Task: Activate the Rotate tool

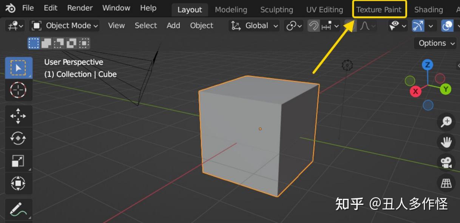Action: 19,138
